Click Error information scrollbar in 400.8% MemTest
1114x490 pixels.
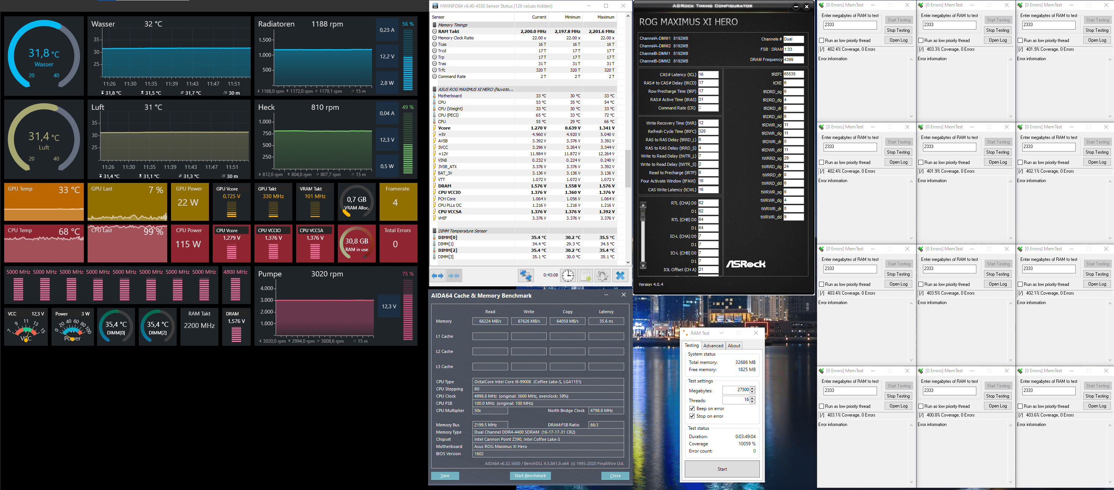(x=1010, y=453)
